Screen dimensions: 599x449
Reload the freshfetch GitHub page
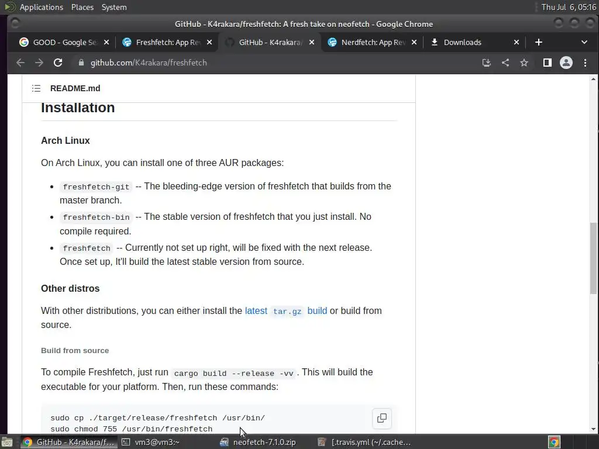58,63
